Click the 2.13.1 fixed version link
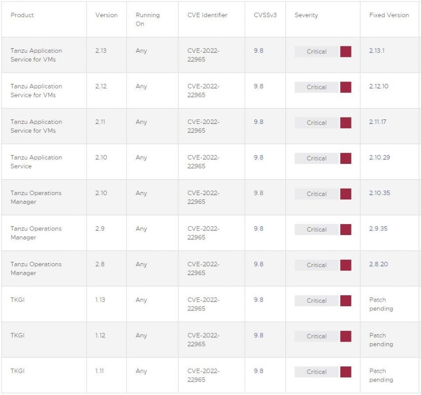 tap(377, 51)
